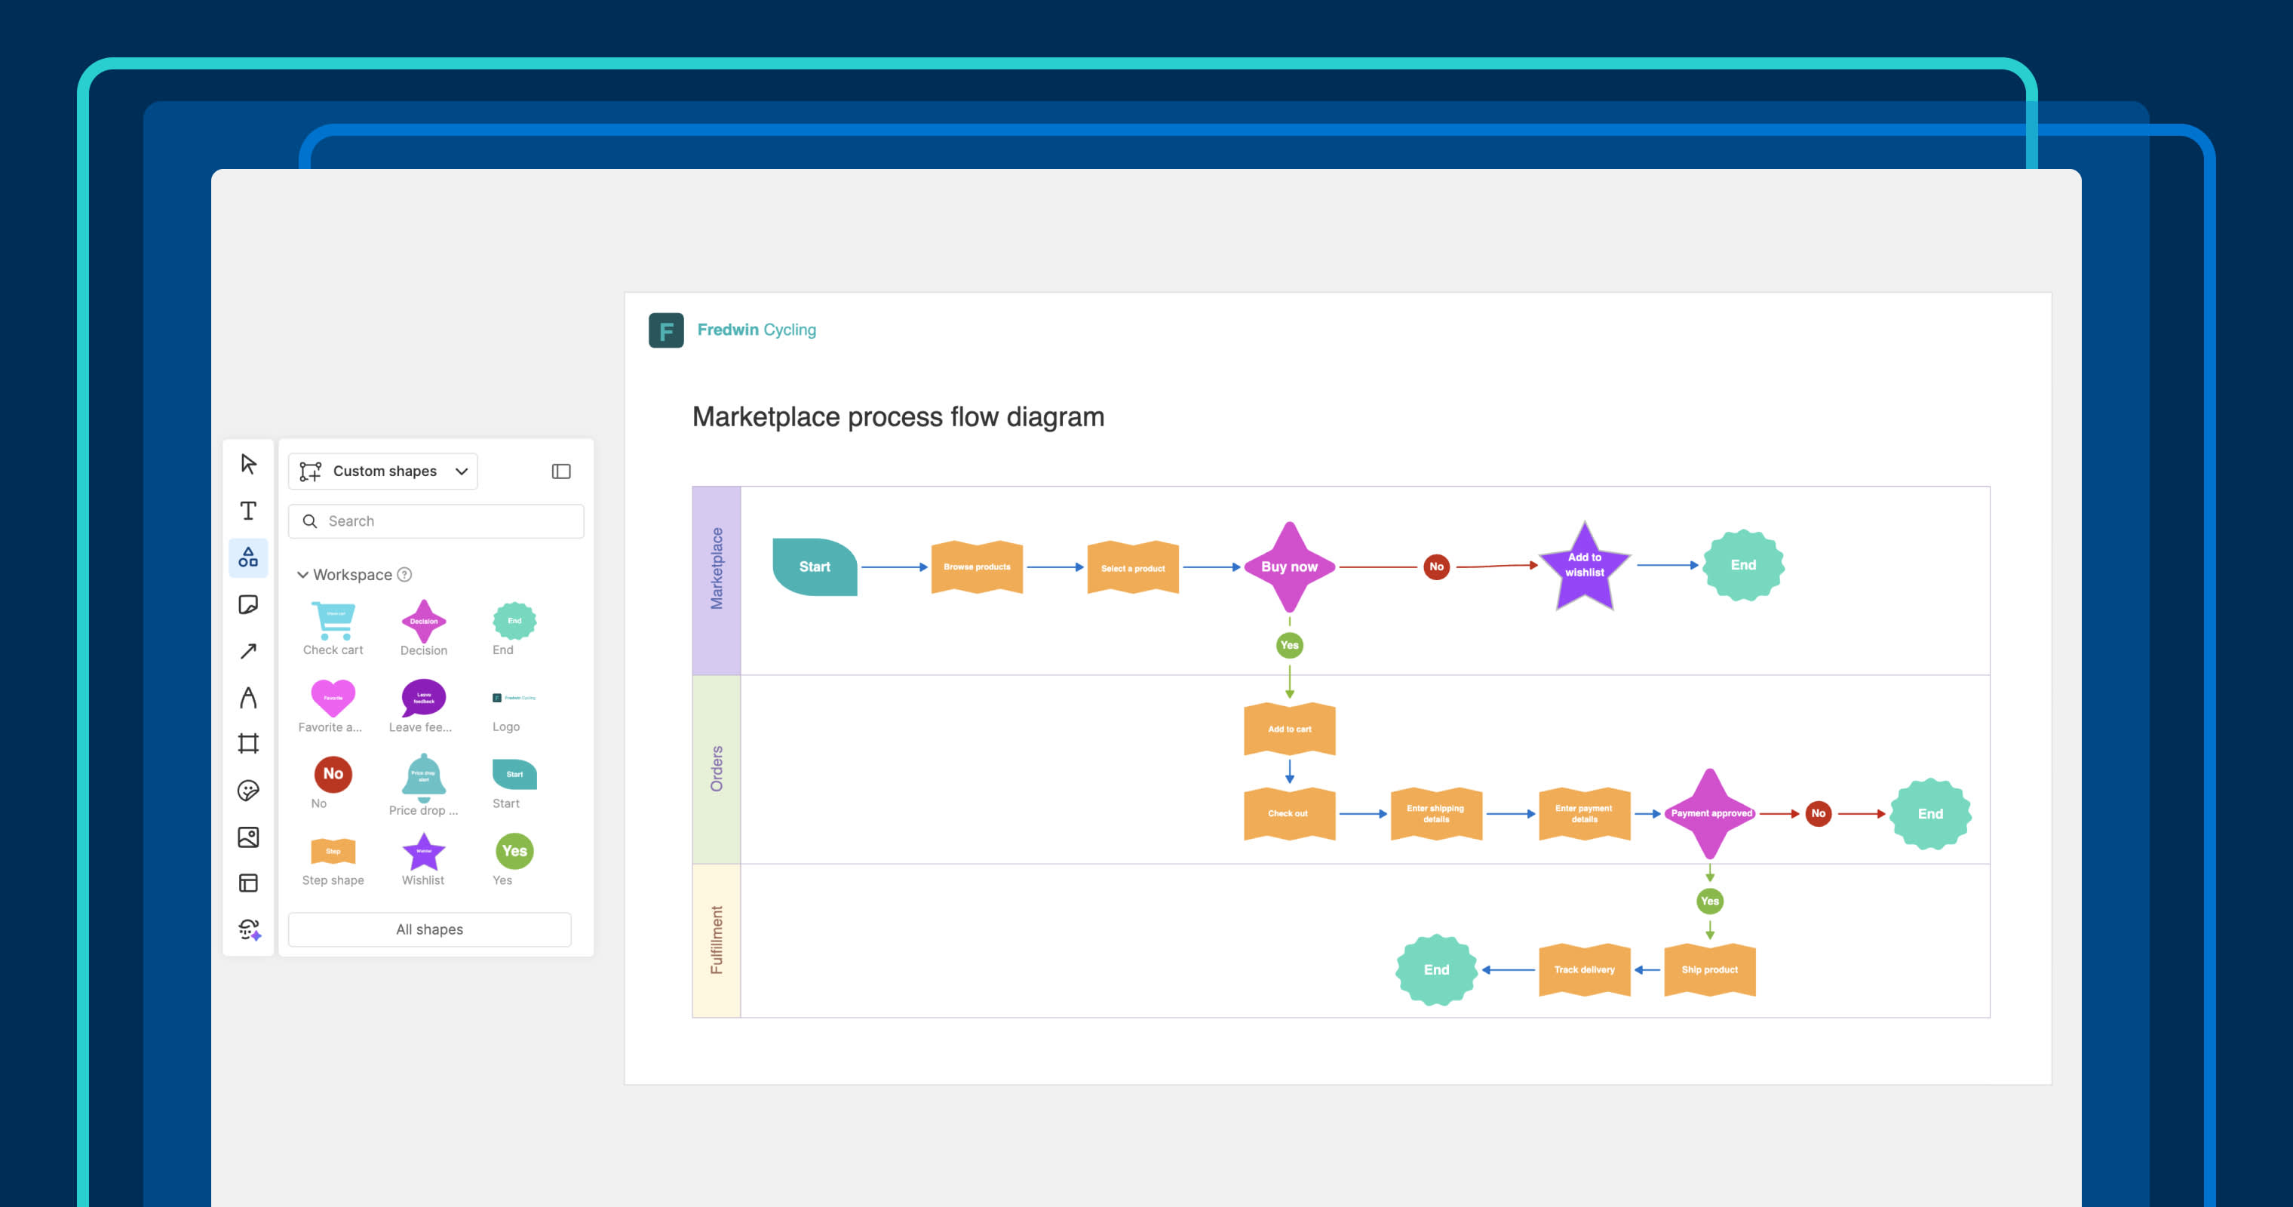Open the Stickers tool
This screenshot has width=2293, height=1207.
pyautogui.click(x=248, y=790)
